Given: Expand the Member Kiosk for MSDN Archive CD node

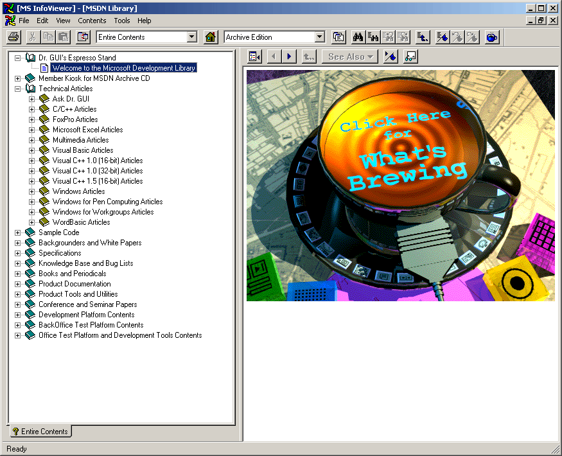Looking at the screenshot, I should (x=17, y=78).
